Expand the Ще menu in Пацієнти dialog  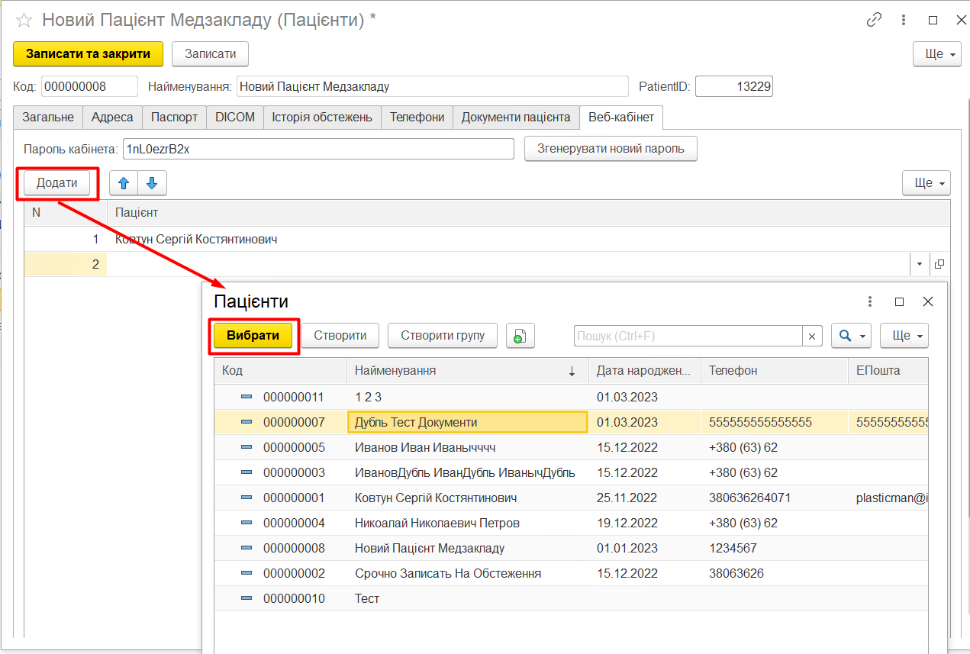coord(904,336)
